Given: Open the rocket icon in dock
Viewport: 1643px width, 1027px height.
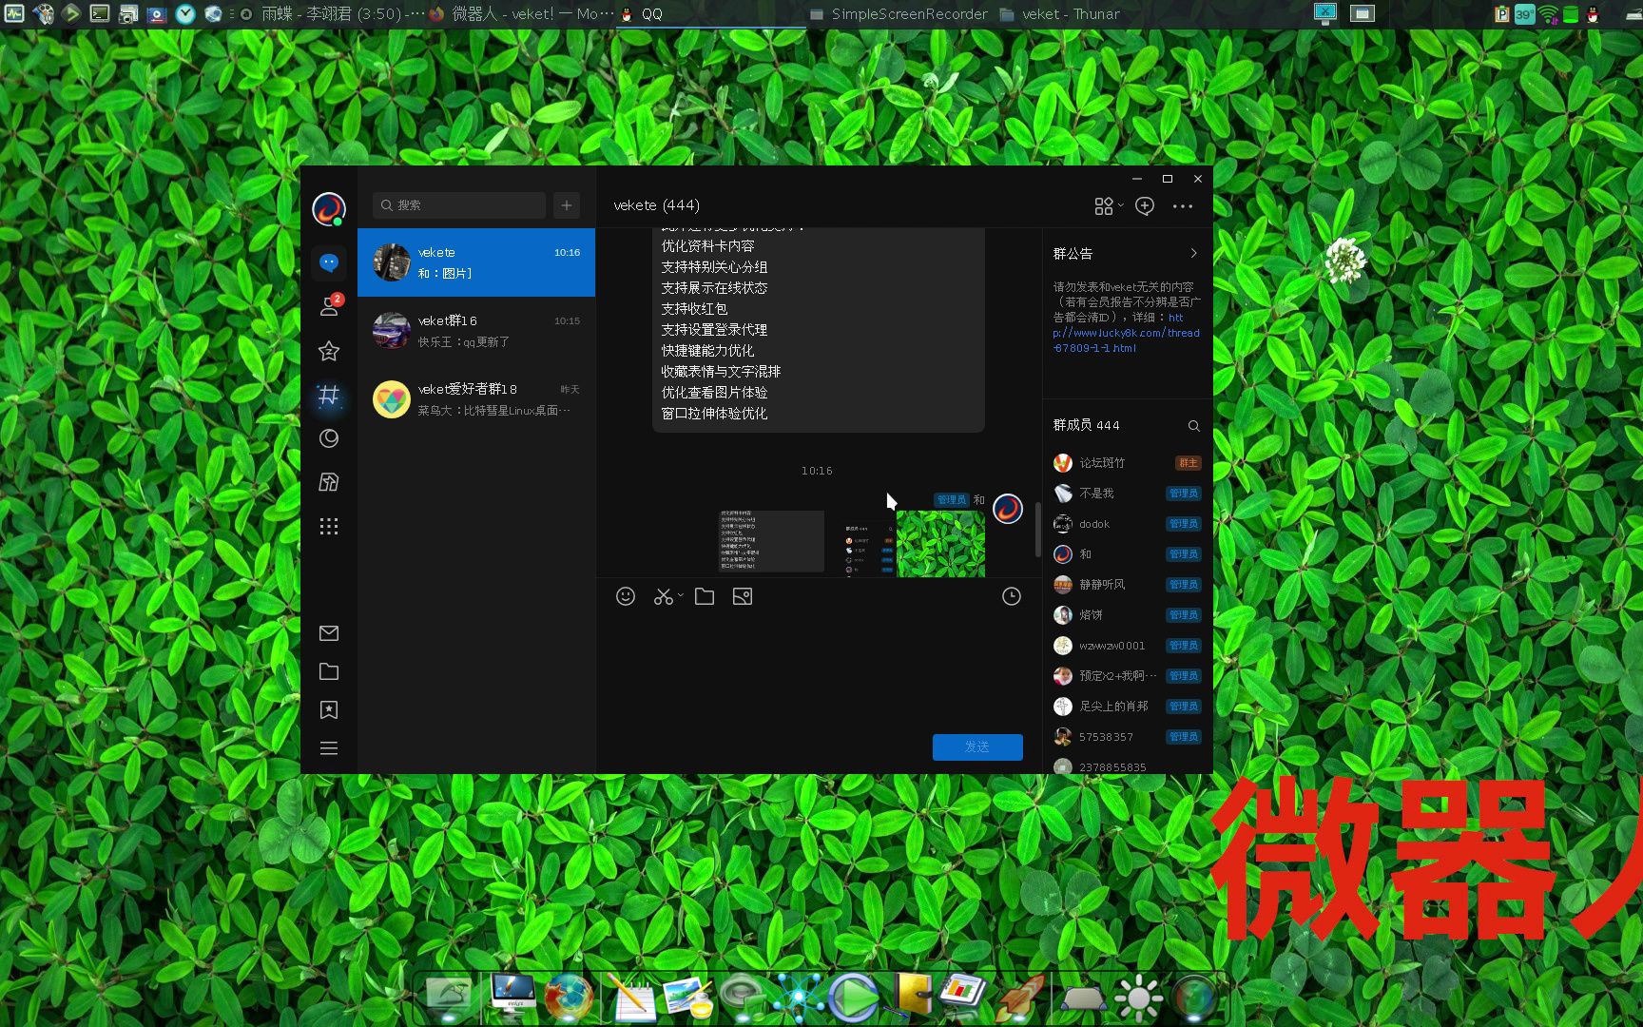Looking at the screenshot, I should point(1020,998).
